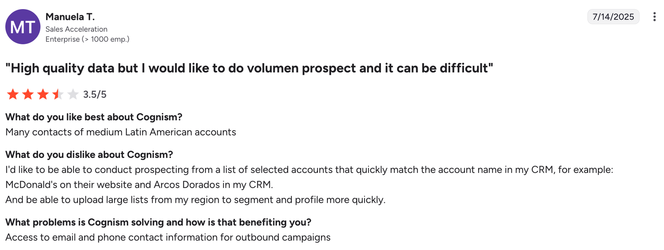This screenshot has width=664, height=250.
Task: Click the empty fifth gray star
Action: tap(73, 95)
